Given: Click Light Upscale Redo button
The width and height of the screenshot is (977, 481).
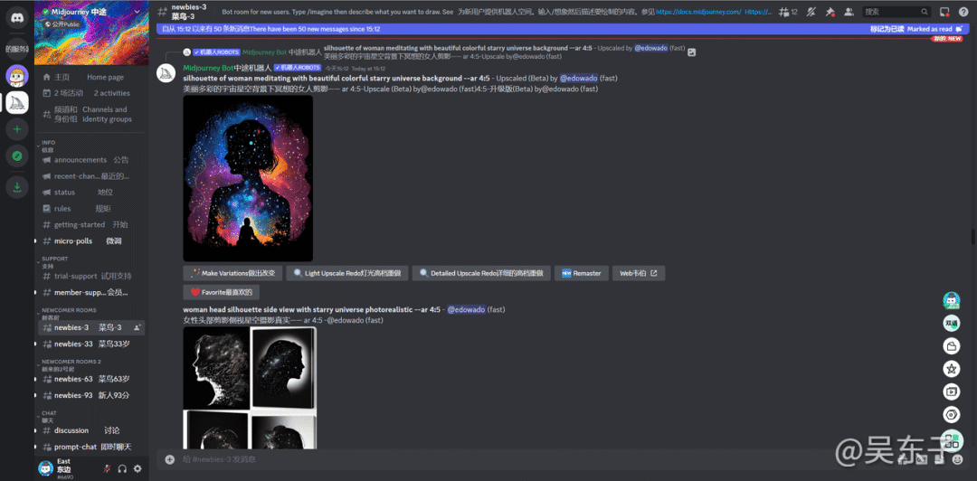Looking at the screenshot, I should 347,273.
